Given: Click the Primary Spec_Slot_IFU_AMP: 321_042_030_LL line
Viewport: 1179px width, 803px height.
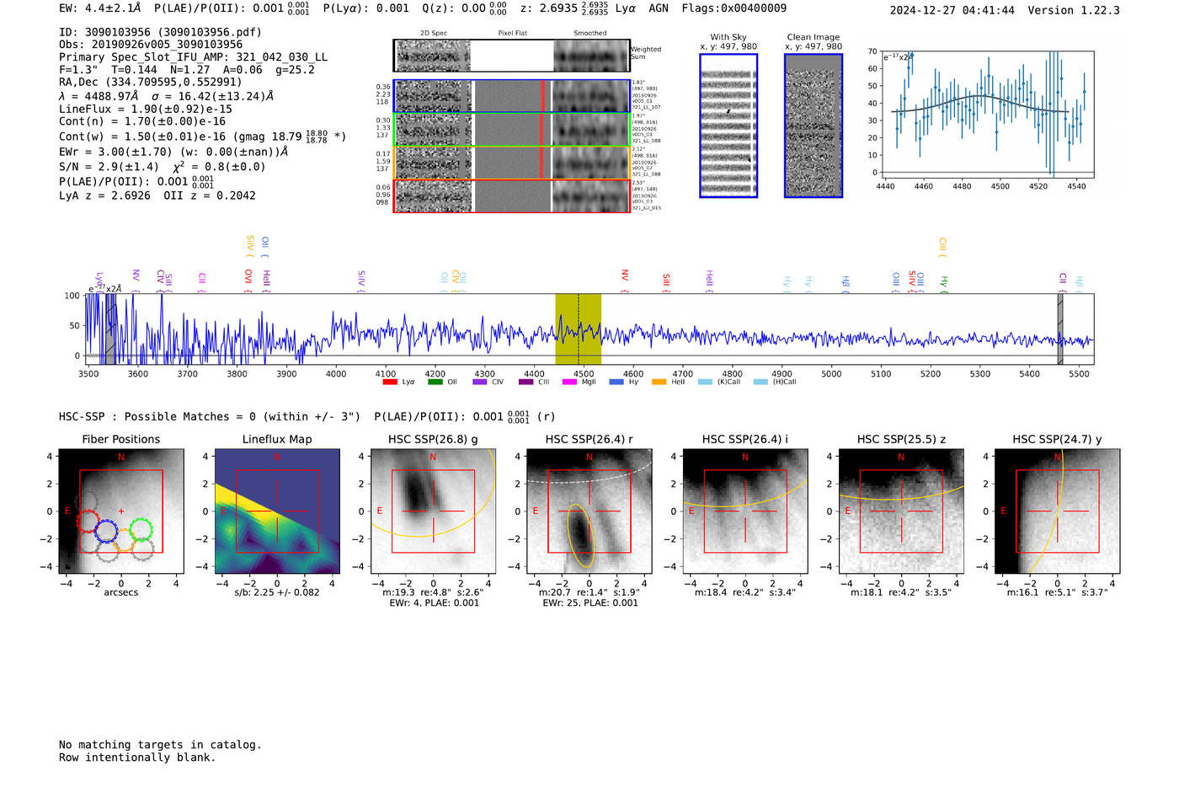Looking at the screenshot, I should click(194, 57).
